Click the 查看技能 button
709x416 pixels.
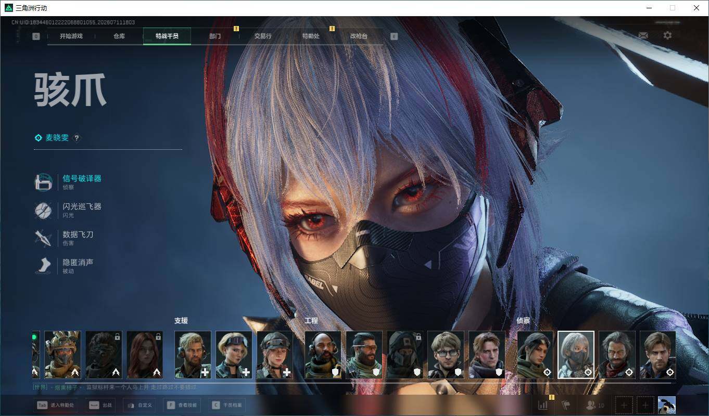click(181, 405)
